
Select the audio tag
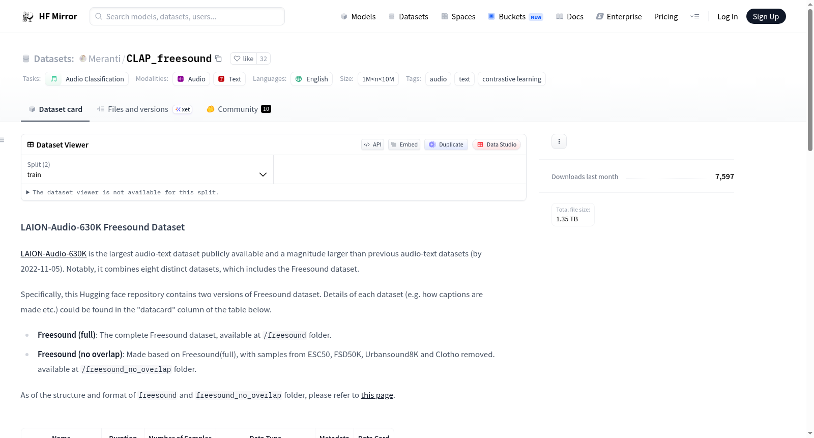[438, 79]
